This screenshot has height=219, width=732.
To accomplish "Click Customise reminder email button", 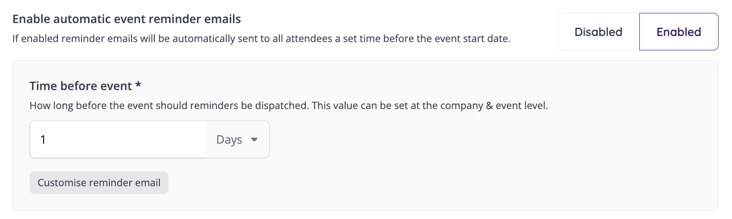I will [x=99, y=183].
